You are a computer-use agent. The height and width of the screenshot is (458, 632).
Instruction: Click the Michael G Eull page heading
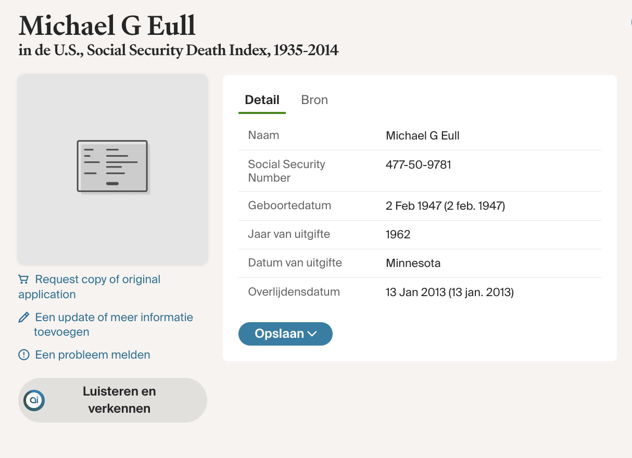point(107,25)
